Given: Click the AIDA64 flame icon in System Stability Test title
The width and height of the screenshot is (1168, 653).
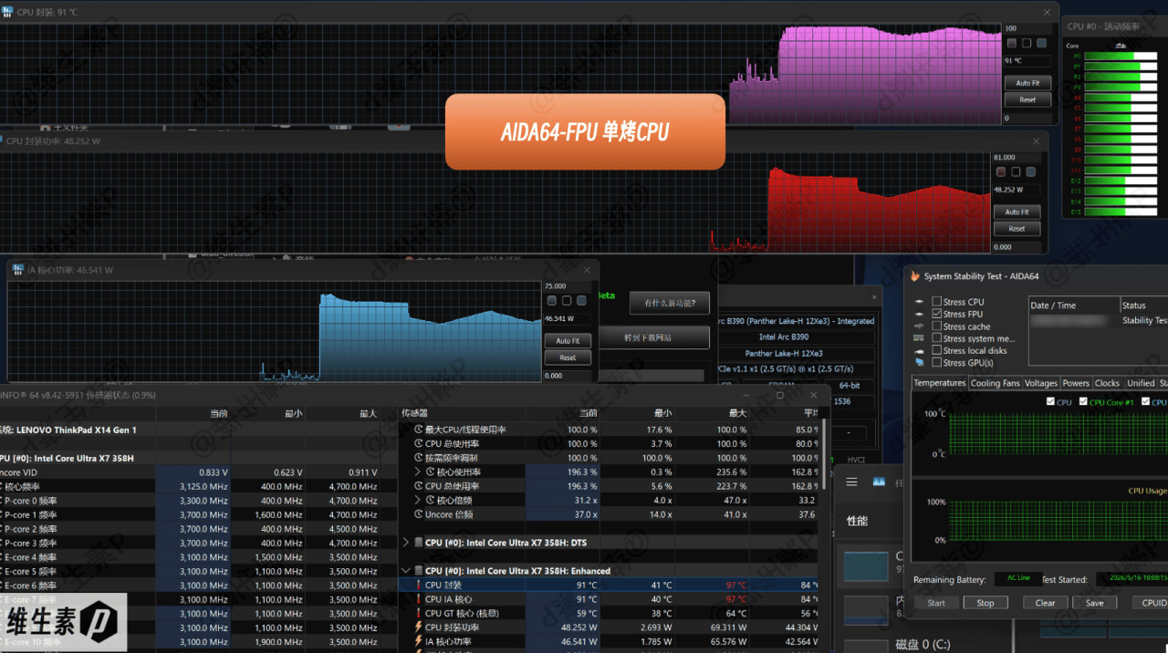Looking at the screenshot, I should (x=915, y=275).
